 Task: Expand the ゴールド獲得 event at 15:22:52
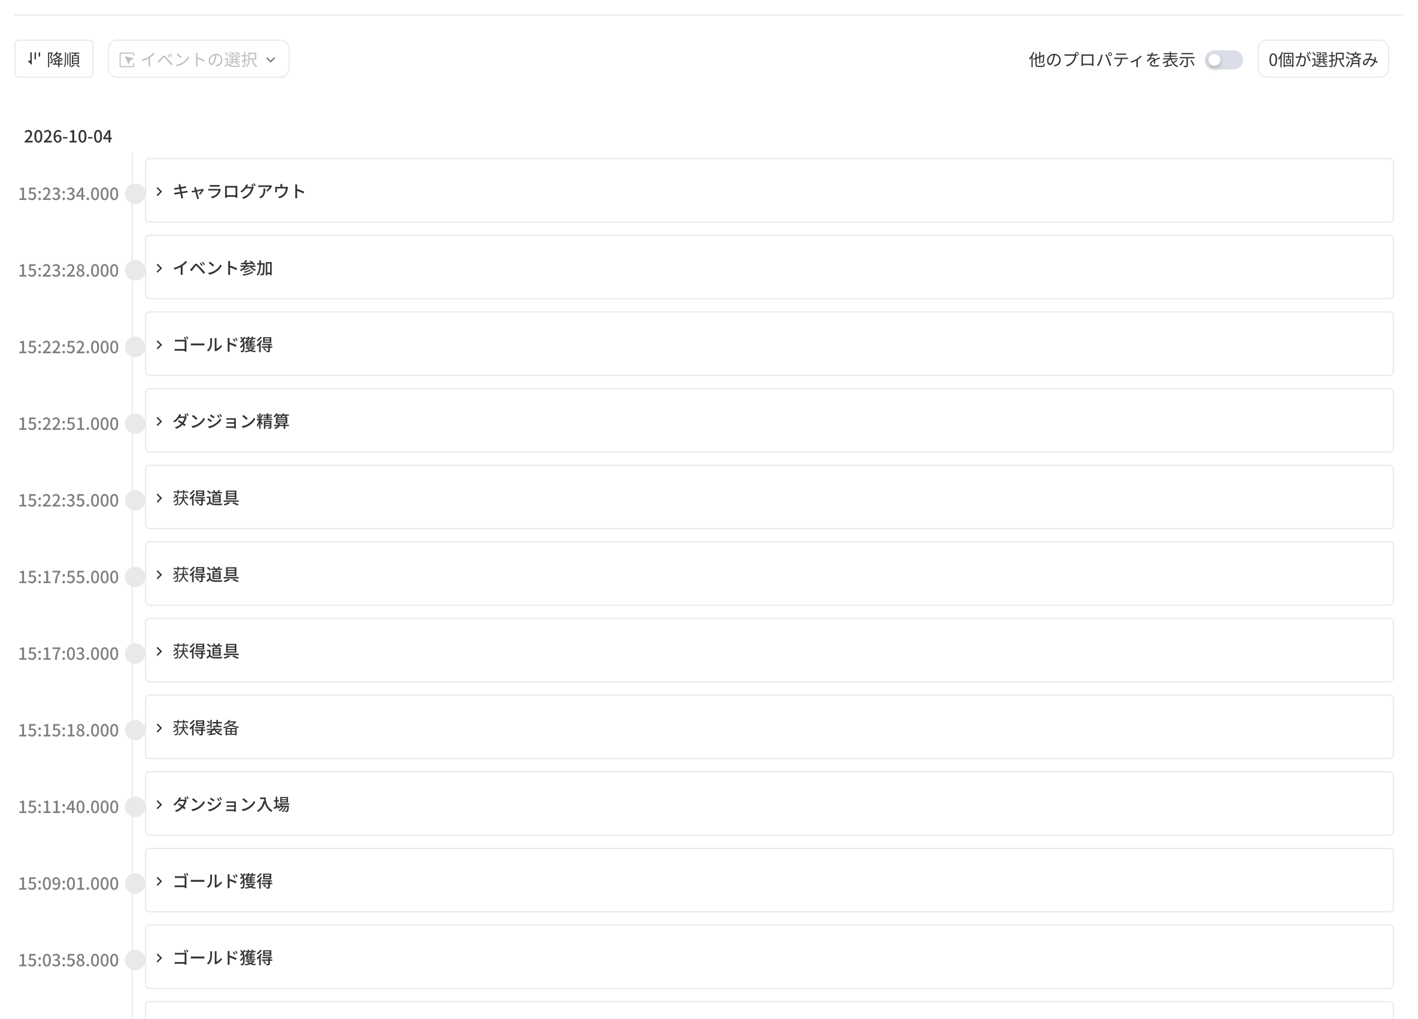159,344
